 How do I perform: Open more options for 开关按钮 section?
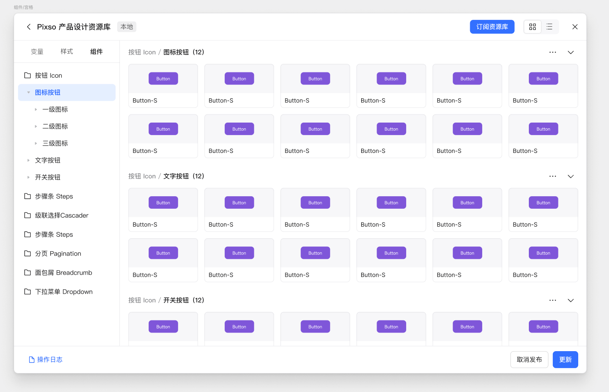552,301
